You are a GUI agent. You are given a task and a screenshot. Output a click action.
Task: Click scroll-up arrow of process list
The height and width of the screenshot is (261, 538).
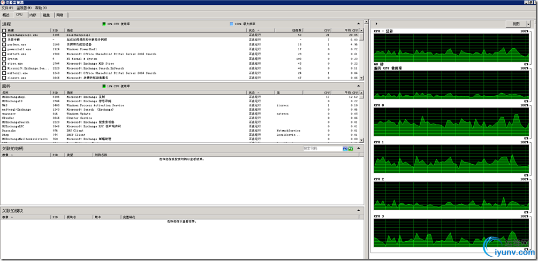pyautogui.click(x=361, y=30)
